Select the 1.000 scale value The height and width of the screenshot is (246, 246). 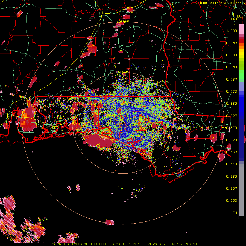(232, 31)
